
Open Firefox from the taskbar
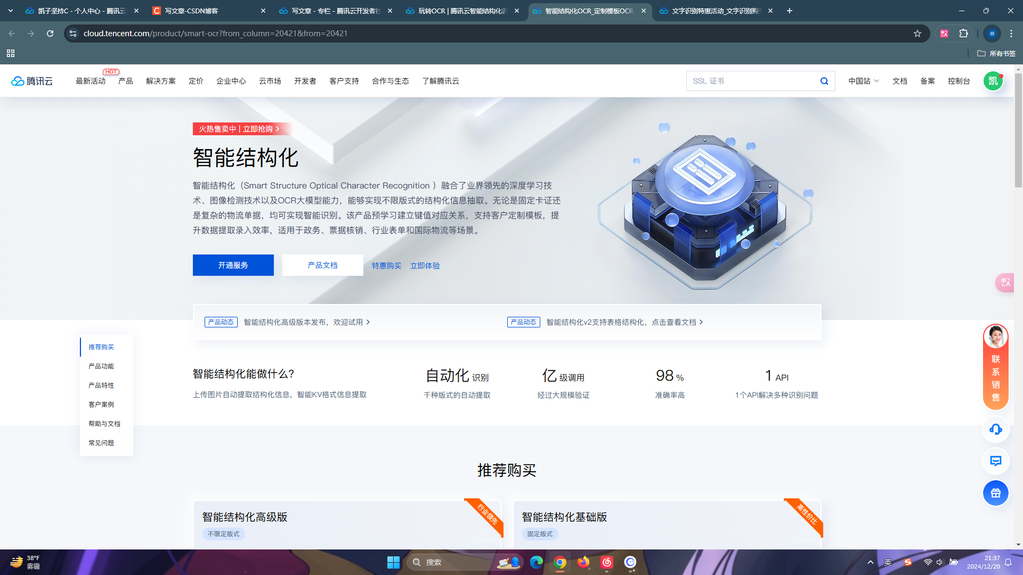pyautogui.click(x=583, y=562)
